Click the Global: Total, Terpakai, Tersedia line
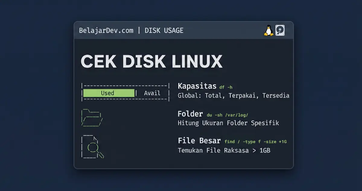The height and width of the screenshot is (191, 362). [233, 96]
